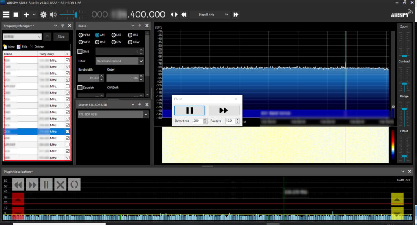The image size is (417, 225).
Task: Pin the Frequency Manager panel
Action: pyautogui.click(x=62, y=26)
